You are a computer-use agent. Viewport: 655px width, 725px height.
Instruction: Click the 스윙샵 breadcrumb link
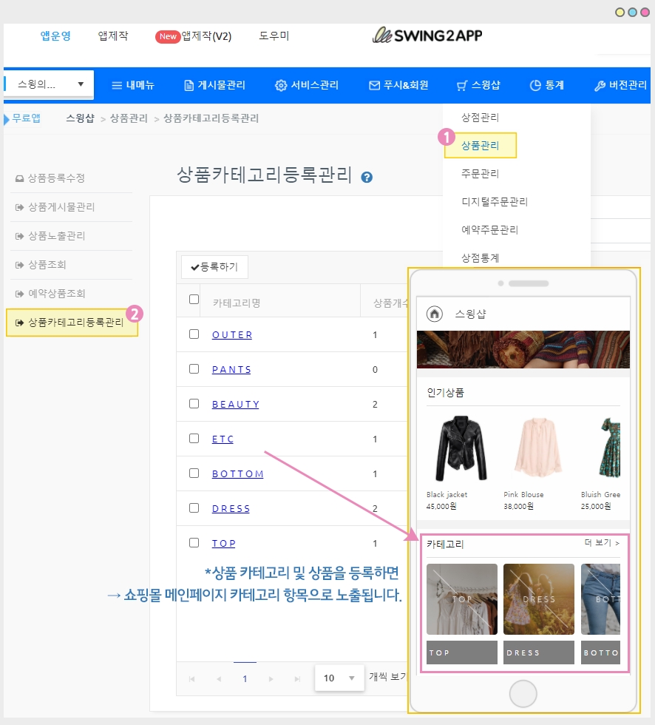click(81, 118)
